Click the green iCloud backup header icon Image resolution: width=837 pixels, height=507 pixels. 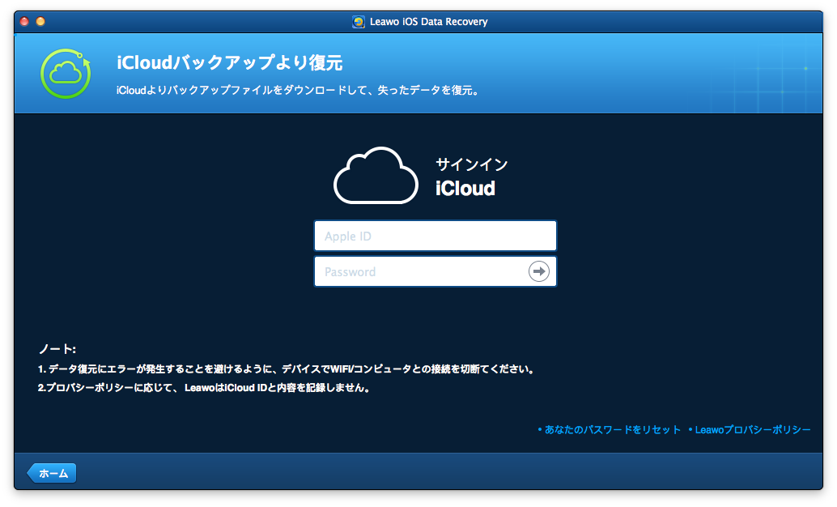point(66,74)
